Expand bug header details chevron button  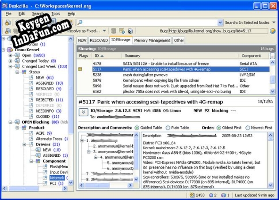83,112
